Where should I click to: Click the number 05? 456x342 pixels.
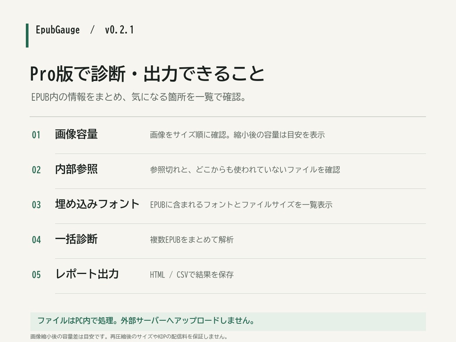pyautogui.click(x=36, y=274)
